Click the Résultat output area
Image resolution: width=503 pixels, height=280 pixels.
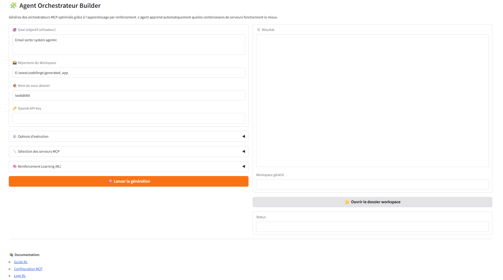click(x=372, y=101)
